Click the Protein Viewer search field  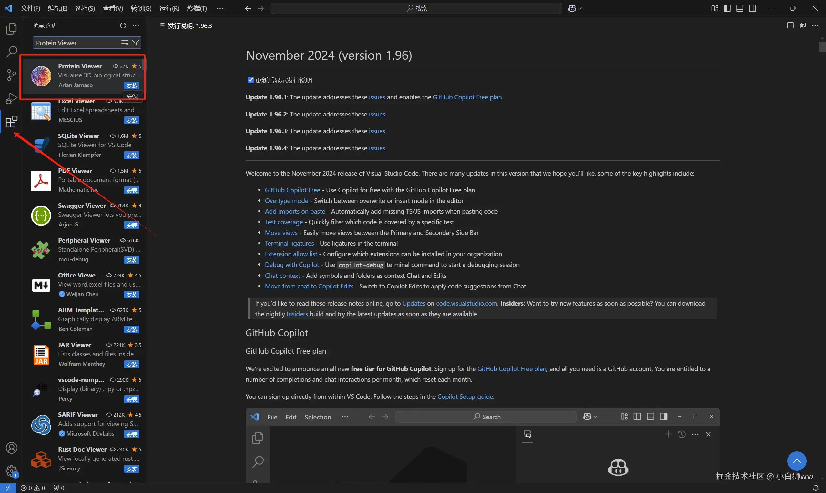coord(76,43)
